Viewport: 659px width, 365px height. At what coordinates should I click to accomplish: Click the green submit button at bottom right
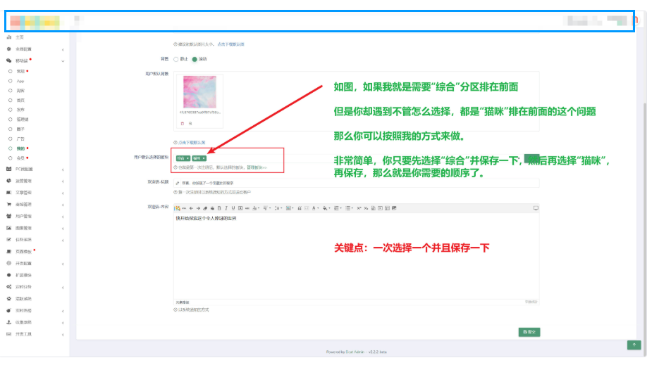pyautogui.click(x=529, y=332)
